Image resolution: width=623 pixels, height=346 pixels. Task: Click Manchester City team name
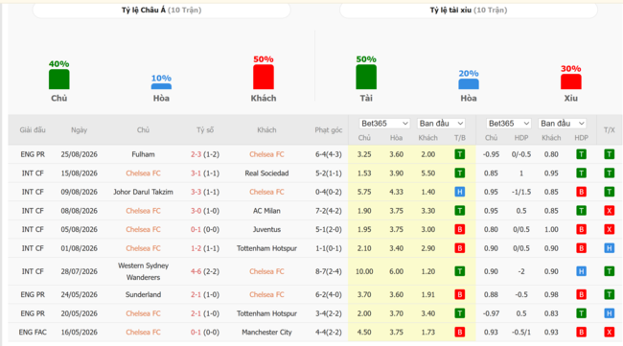tap(266, 332)
